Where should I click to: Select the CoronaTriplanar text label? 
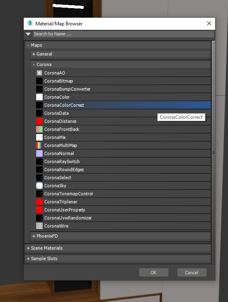(x=61, y=202)
